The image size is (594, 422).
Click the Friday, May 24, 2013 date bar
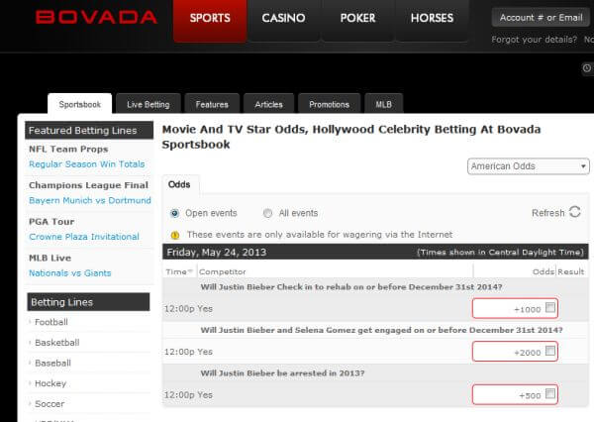pyautogui.click(x=375, y=252)
